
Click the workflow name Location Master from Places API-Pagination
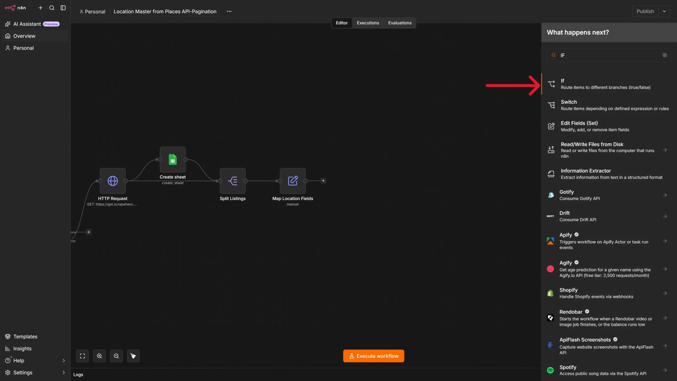pyautogui.click(x=165, y=11)
